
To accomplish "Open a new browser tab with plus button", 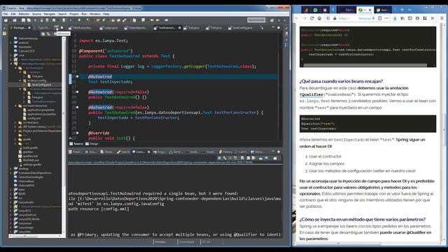I will [402, 10].
